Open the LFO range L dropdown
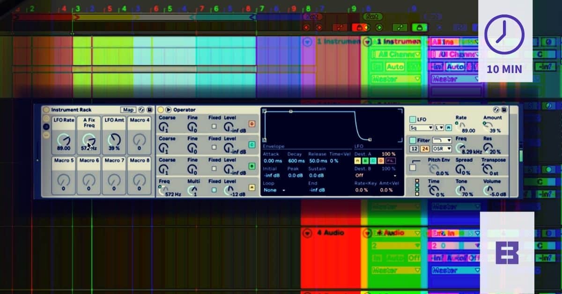Image resolution: width=562 pixels, height=294 pixels. (439, 127)
